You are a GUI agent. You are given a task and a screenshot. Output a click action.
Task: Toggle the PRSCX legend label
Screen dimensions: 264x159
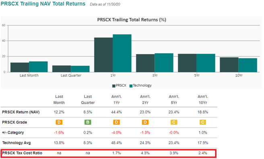click(121, 85)
